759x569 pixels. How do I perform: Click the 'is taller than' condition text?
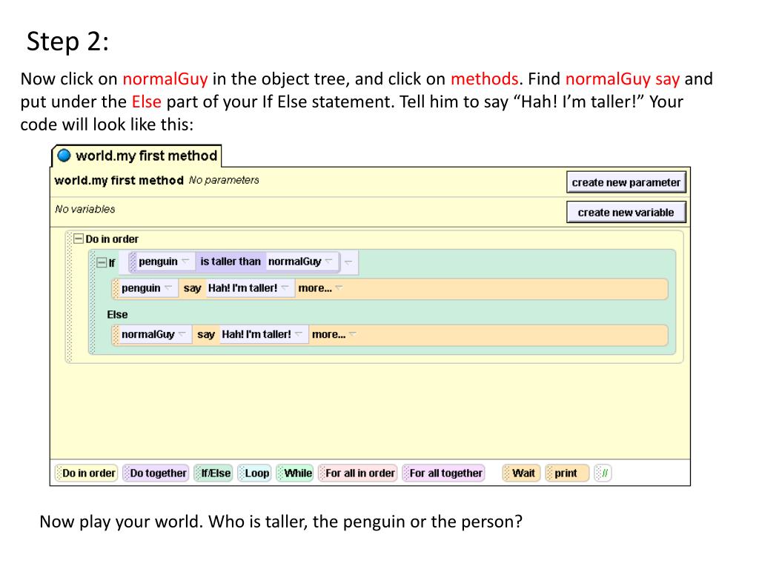click(x=231, y=262)
